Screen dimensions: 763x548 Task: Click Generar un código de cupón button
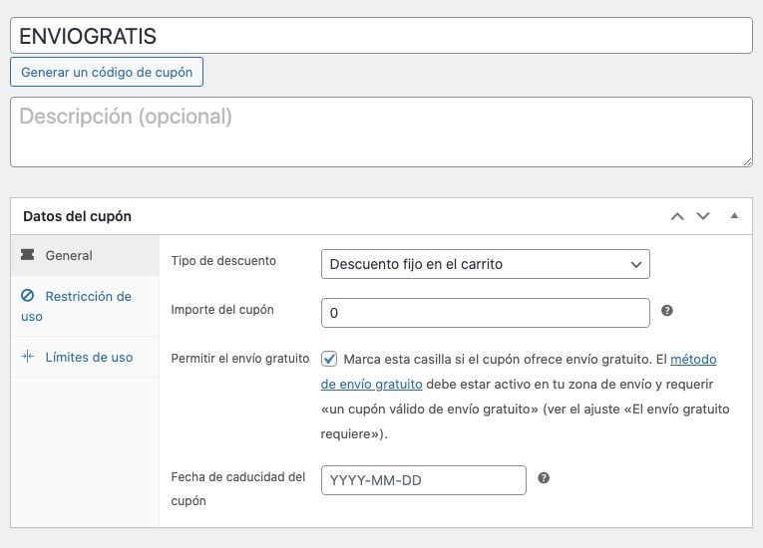pos(107,72)
